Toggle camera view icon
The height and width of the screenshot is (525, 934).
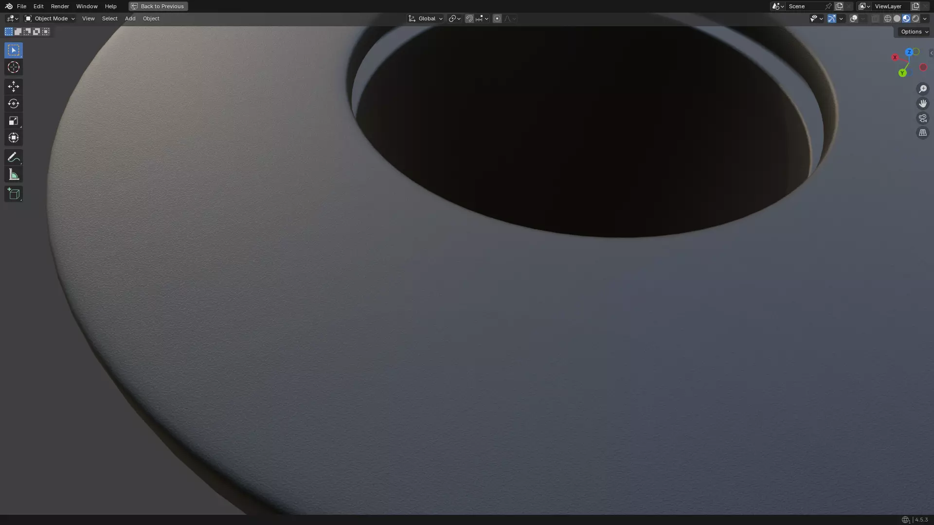(x=922, y=119)
